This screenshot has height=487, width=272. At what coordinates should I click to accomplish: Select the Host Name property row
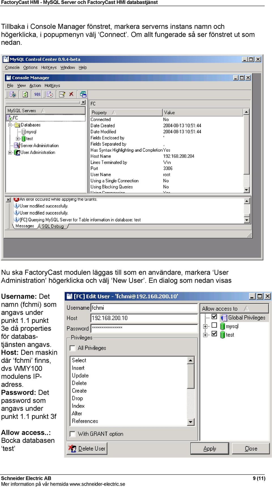point(167,156)
